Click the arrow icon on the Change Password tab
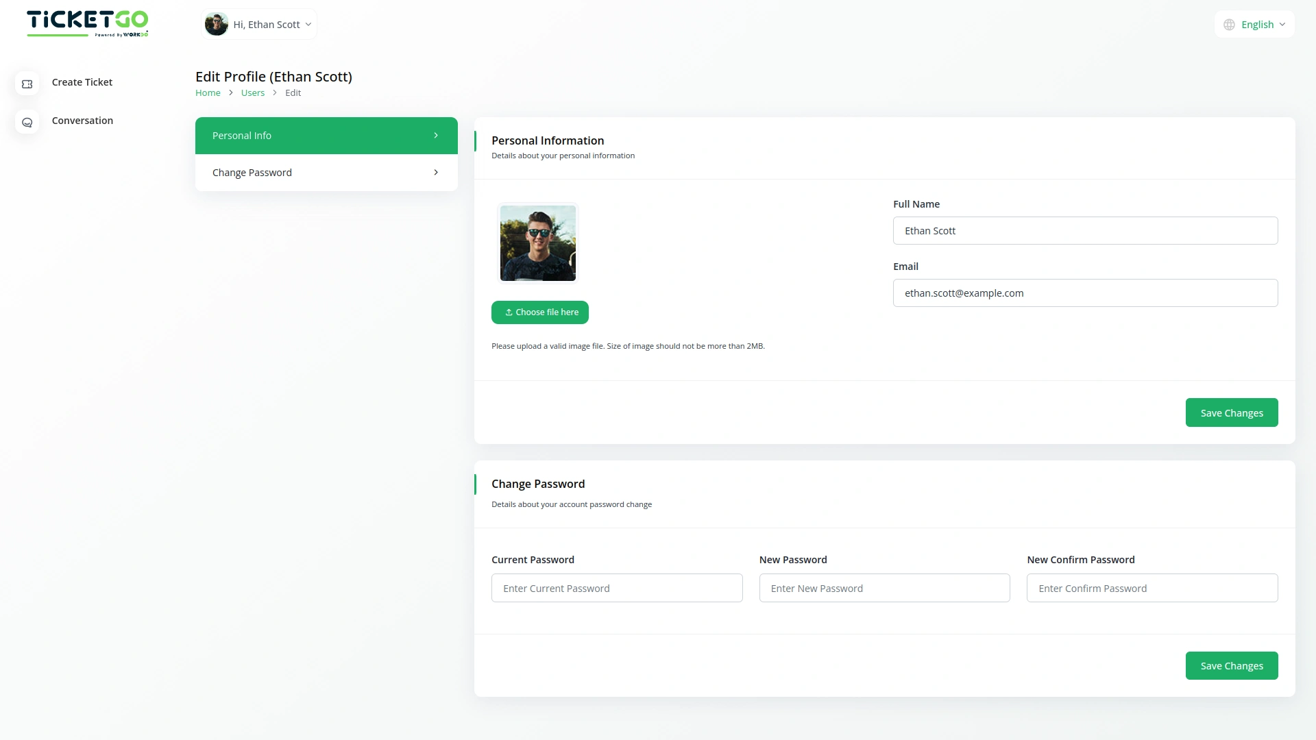1316x740 pixels. [436, 173]
